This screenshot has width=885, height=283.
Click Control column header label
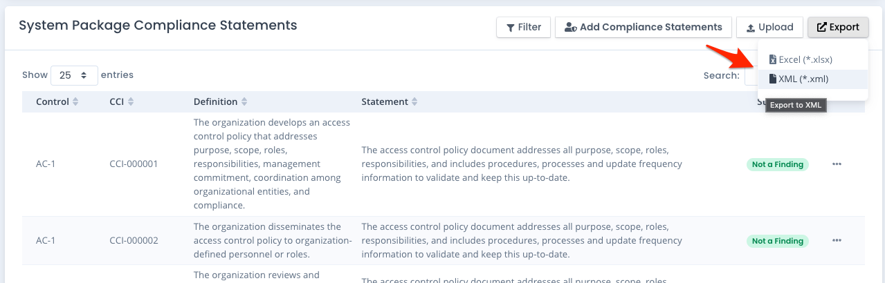[x=53, y=101]
